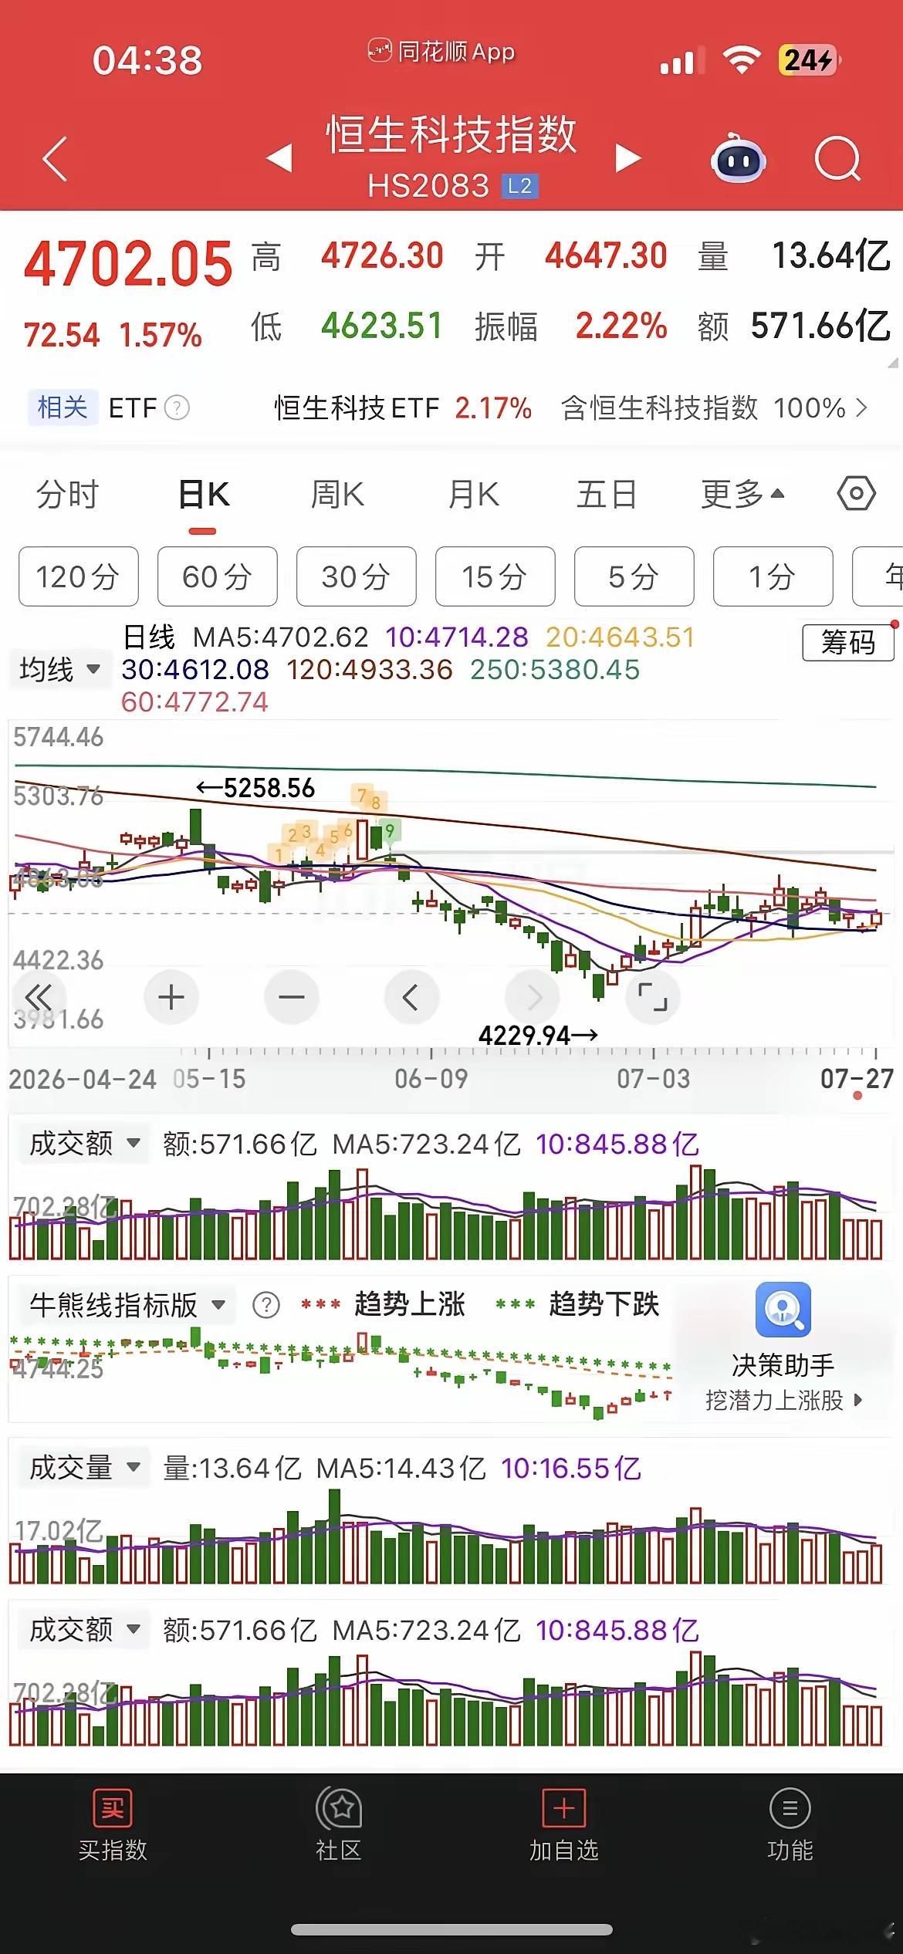The width and height of the screenshot is (903, 1954).
Task: Open the 决策助手 magnifier icon
Action: tap(783, 1309)
